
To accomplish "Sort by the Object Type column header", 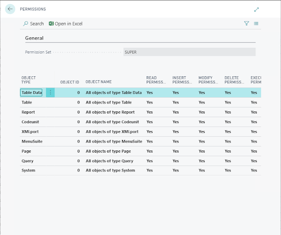I will click(29, 80).
